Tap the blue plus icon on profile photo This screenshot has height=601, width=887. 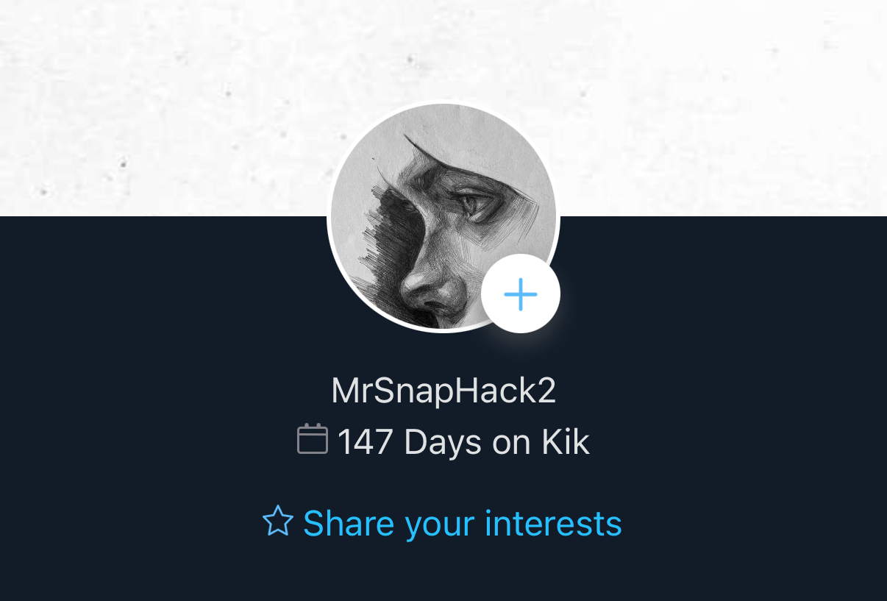coord(521,294)
